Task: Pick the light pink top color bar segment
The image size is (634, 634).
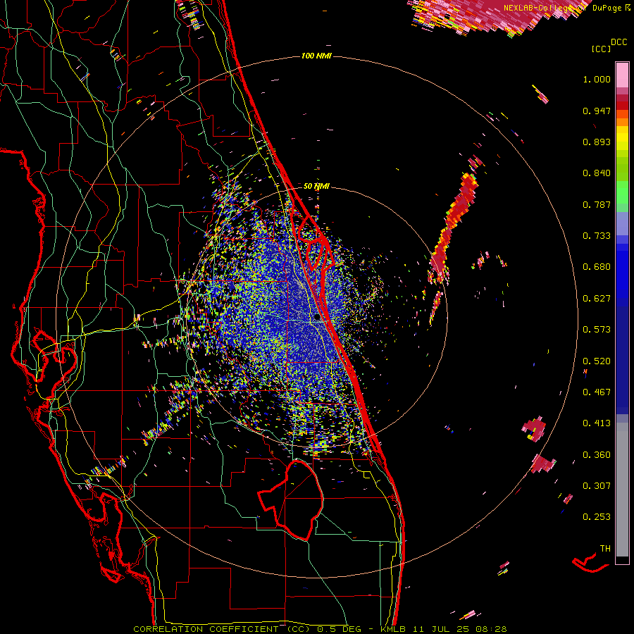Action: tap(622, 75)
